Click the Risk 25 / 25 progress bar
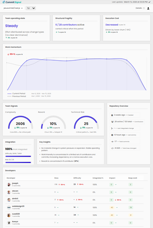The width and height of the screenshot is (153, 228). [18, 162]
